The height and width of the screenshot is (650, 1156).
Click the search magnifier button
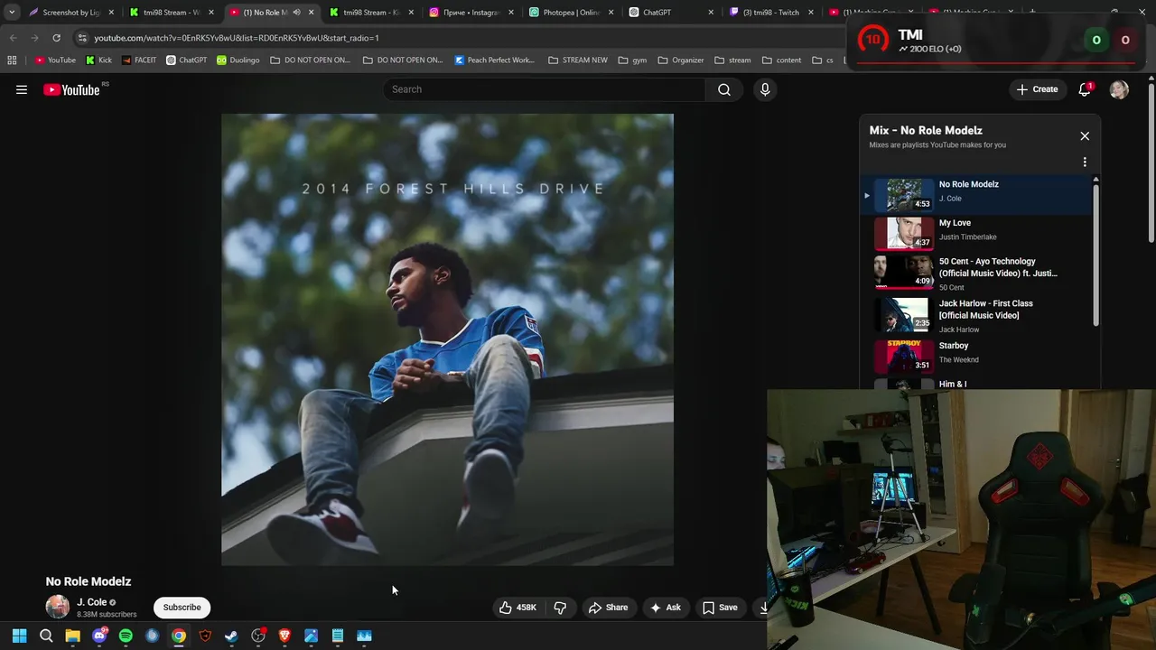(x=724, y=89)
